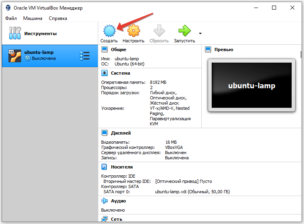Click the Выключено audio status text

(x=113, y=210)
